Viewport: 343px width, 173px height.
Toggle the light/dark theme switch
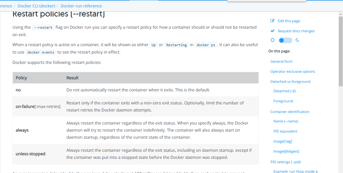tap(285, 40)
